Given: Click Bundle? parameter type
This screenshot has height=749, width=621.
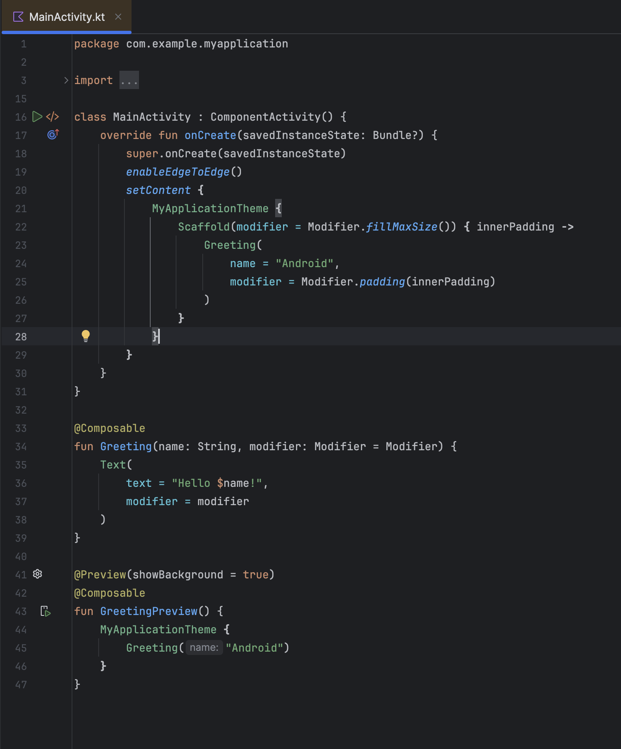Looking at the screenshot, I should pos(395,135).
